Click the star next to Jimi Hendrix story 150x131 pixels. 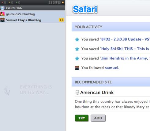tap(77, 58)
